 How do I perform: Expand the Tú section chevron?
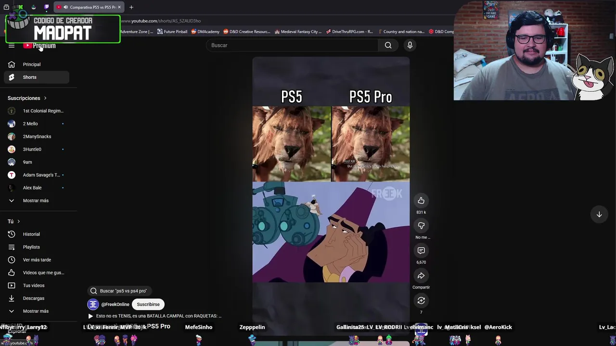pyautogui.click(x=18, y=222)
